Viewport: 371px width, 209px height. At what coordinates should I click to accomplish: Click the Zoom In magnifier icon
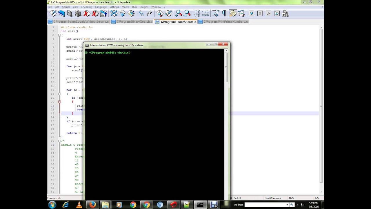[179, 13]
